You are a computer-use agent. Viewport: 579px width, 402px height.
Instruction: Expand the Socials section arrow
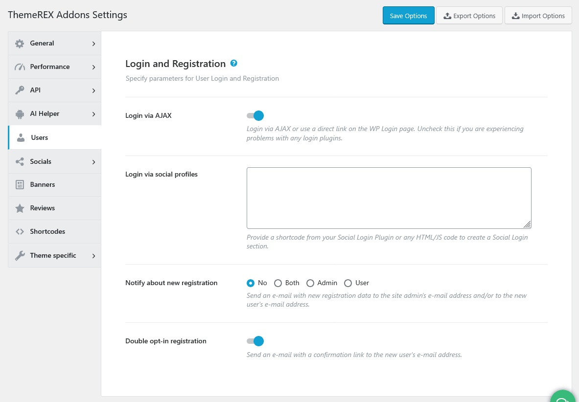tap(94, 162)
